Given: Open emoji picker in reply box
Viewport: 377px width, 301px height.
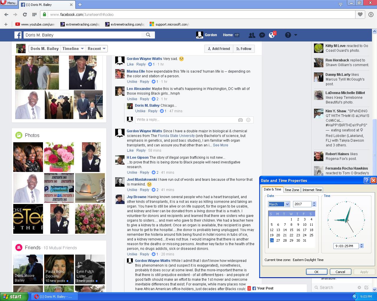Looking at the screenshot, I should point(248,120).
